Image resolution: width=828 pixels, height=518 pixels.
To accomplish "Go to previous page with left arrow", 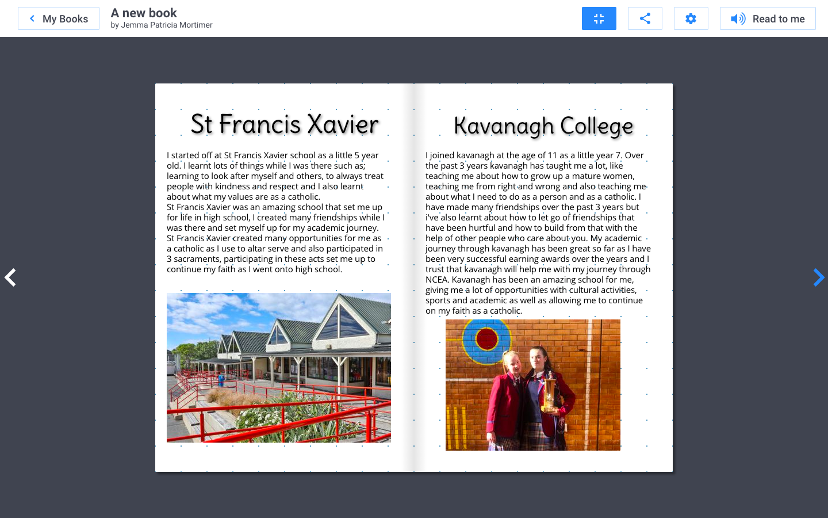I will (x=10, y=277).
